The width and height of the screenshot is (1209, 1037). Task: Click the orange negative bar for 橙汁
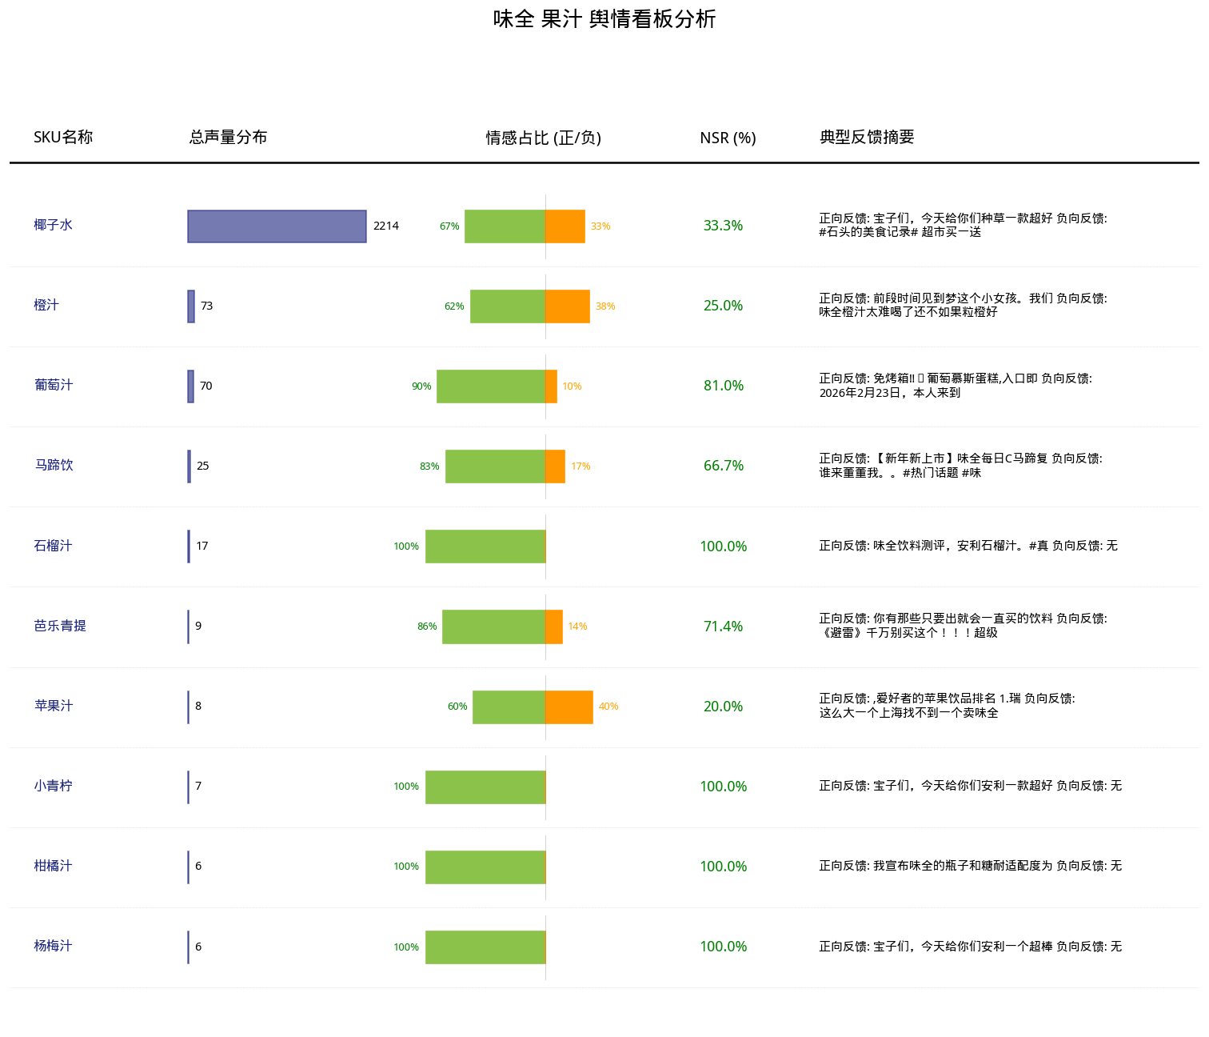coord(568,306)
